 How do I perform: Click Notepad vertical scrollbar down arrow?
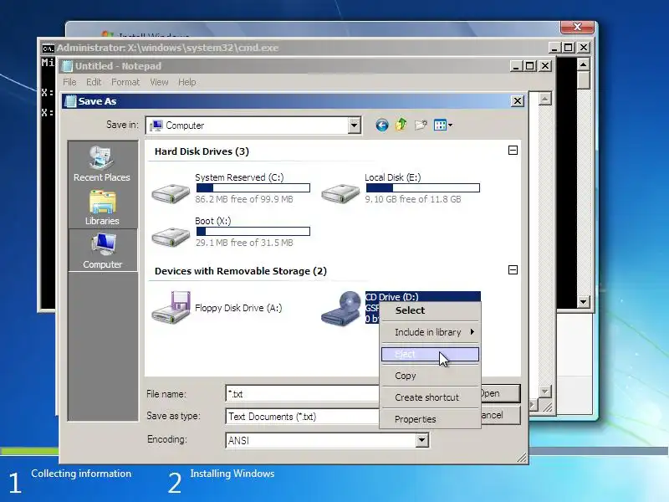(x=545, y=392)
